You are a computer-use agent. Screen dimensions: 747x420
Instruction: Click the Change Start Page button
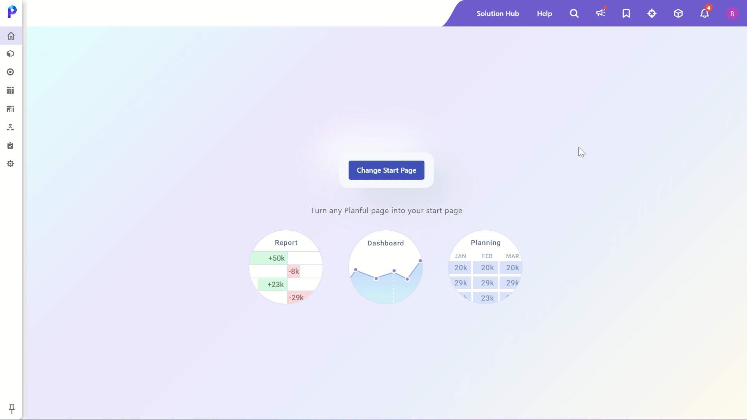pyautogui.click(x=386, y=170)
